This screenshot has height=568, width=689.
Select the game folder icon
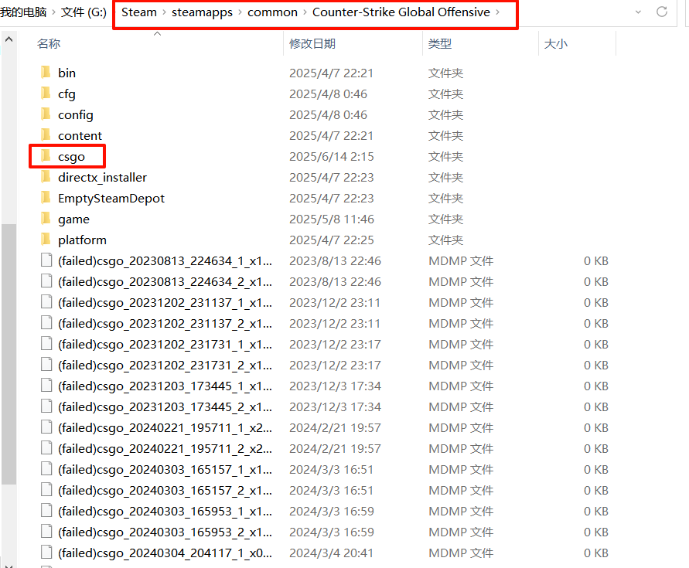pyautogui.click(x=46, y=219)
